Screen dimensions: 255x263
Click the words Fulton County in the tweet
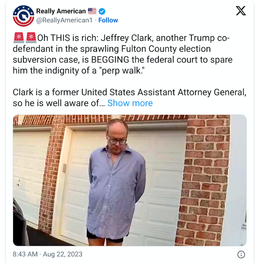[x=149, y=49]
